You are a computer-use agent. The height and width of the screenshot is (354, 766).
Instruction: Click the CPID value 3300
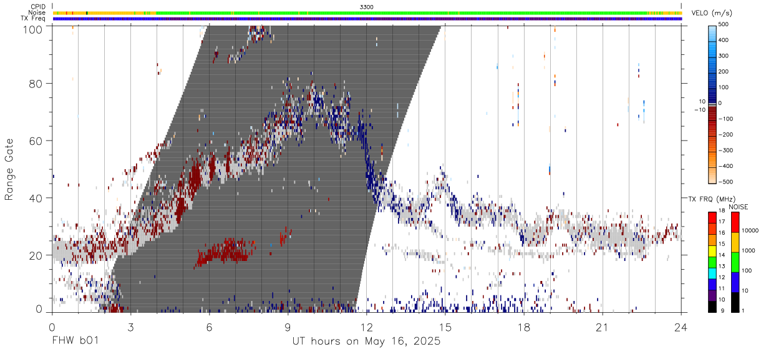point(367,7)
